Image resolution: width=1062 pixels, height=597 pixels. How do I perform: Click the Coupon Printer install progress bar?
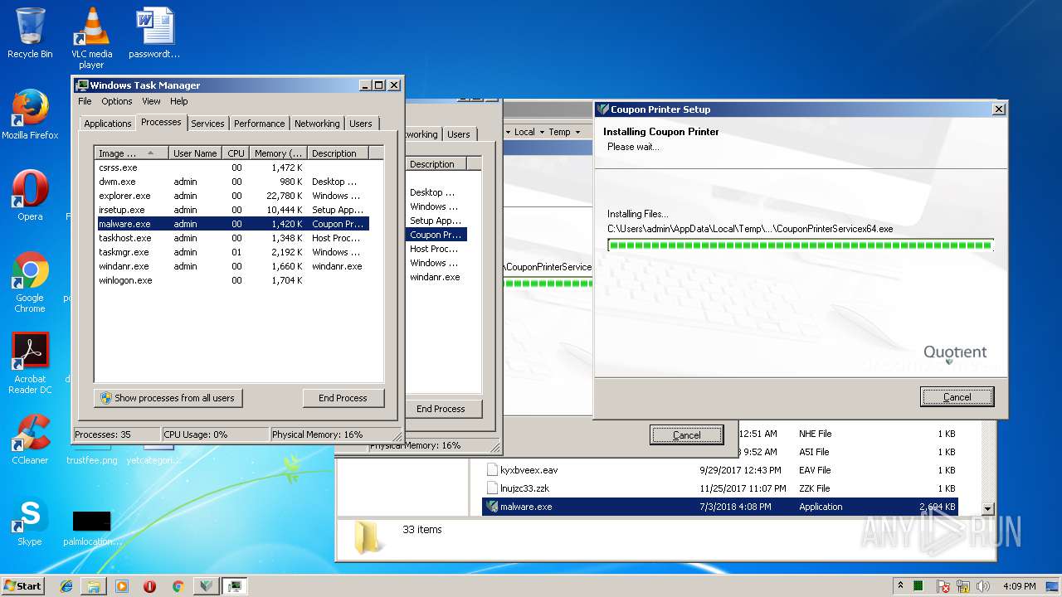tap(801, 245)
